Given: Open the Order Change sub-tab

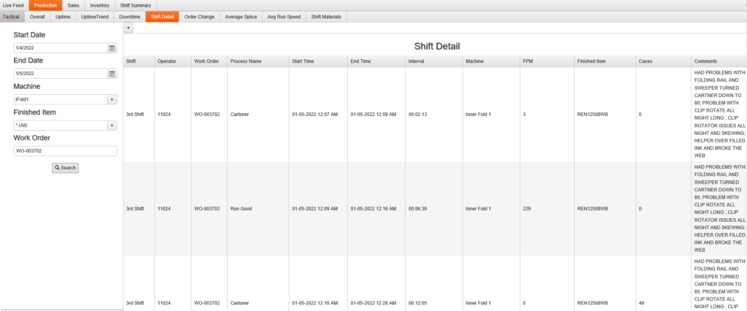Looking at the screenshot, I should pyautogui.click(x=200, y=17).
